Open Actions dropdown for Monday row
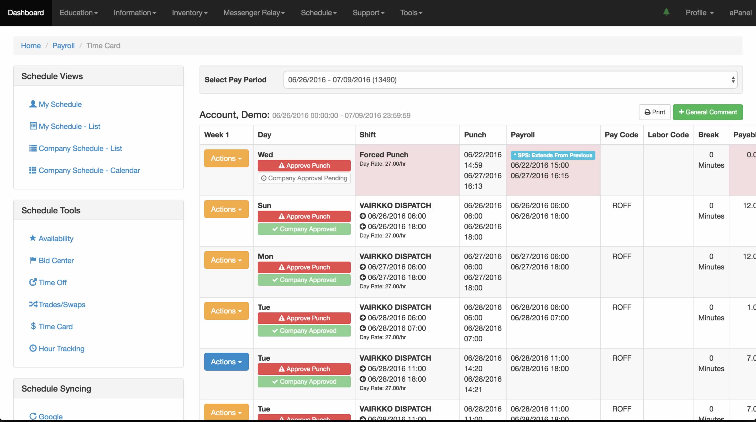Screen dimensions: 756x422 (x=226, y=260)
